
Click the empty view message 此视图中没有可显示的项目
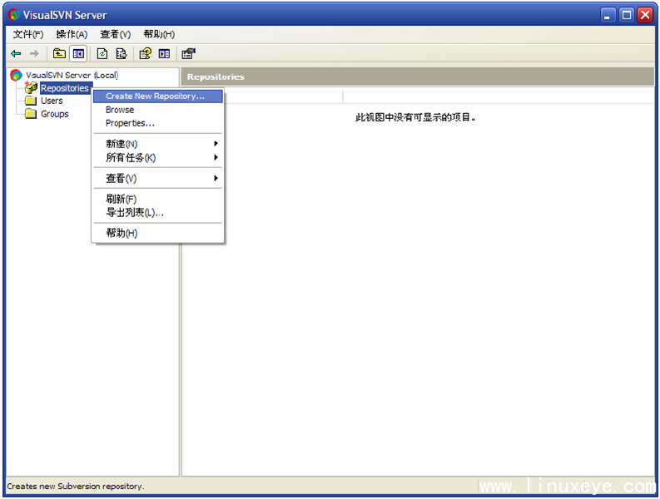click(x=415, y=117)
